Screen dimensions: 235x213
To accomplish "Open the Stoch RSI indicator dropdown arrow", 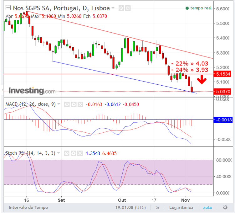I will tap(59, 153).
